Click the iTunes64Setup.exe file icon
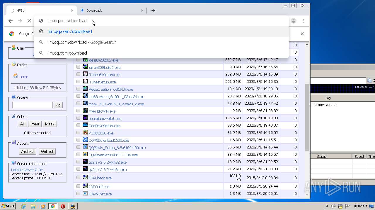Viewport: 375px width, 210px height. (x=85, y=74)
